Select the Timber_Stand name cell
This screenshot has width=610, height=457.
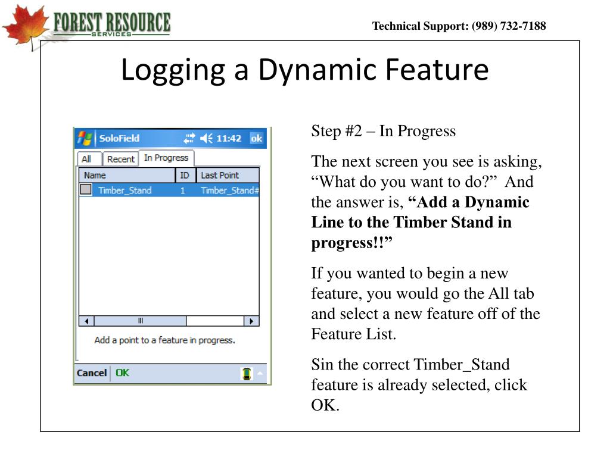125,190
